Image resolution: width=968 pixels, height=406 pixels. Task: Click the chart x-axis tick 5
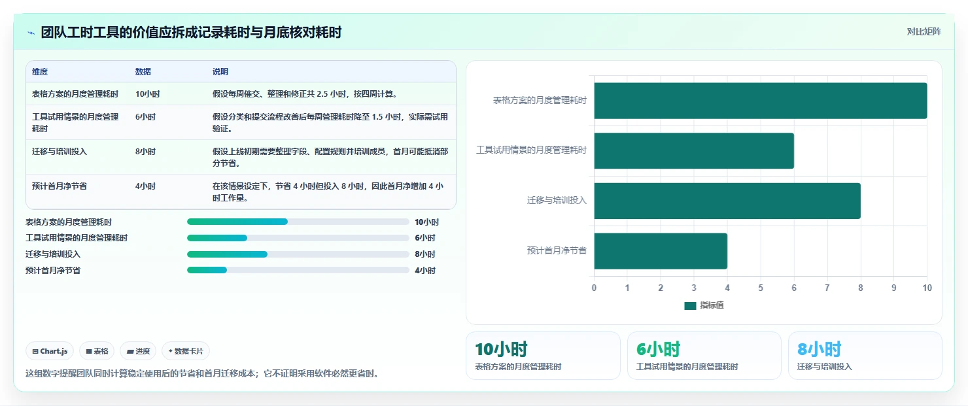[x=761, y=288]
